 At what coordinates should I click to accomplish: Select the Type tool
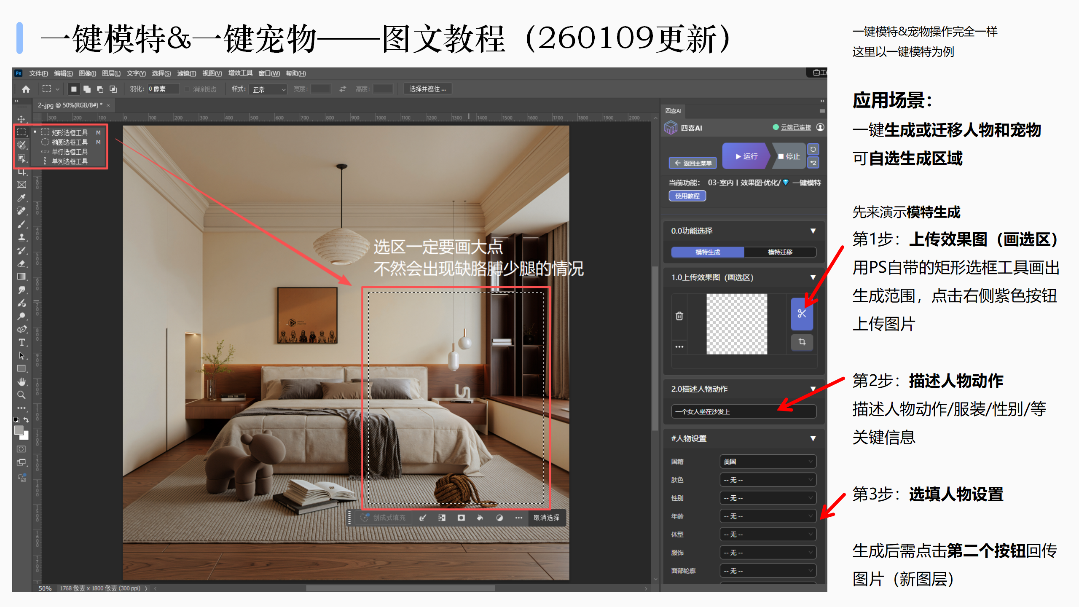point(21,342)
